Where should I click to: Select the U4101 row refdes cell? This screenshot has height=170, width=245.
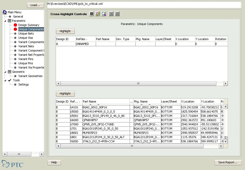[x=76, y=107]
